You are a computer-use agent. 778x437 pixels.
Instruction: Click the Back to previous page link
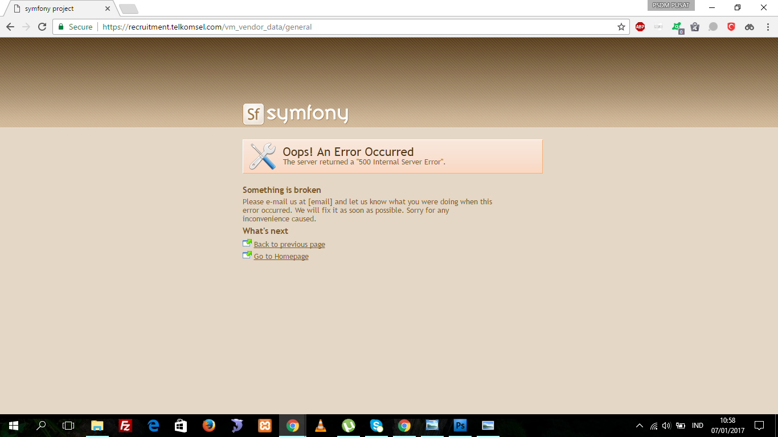click(x=289, y=244)
